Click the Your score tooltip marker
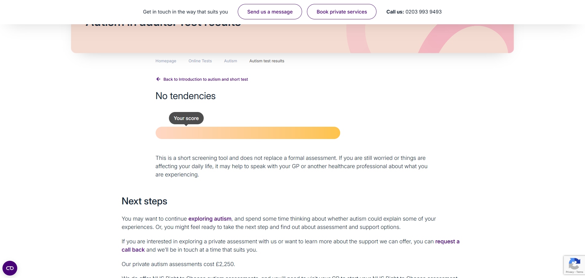Viewport: 585px width, 278px height. (x=186, y=118)
